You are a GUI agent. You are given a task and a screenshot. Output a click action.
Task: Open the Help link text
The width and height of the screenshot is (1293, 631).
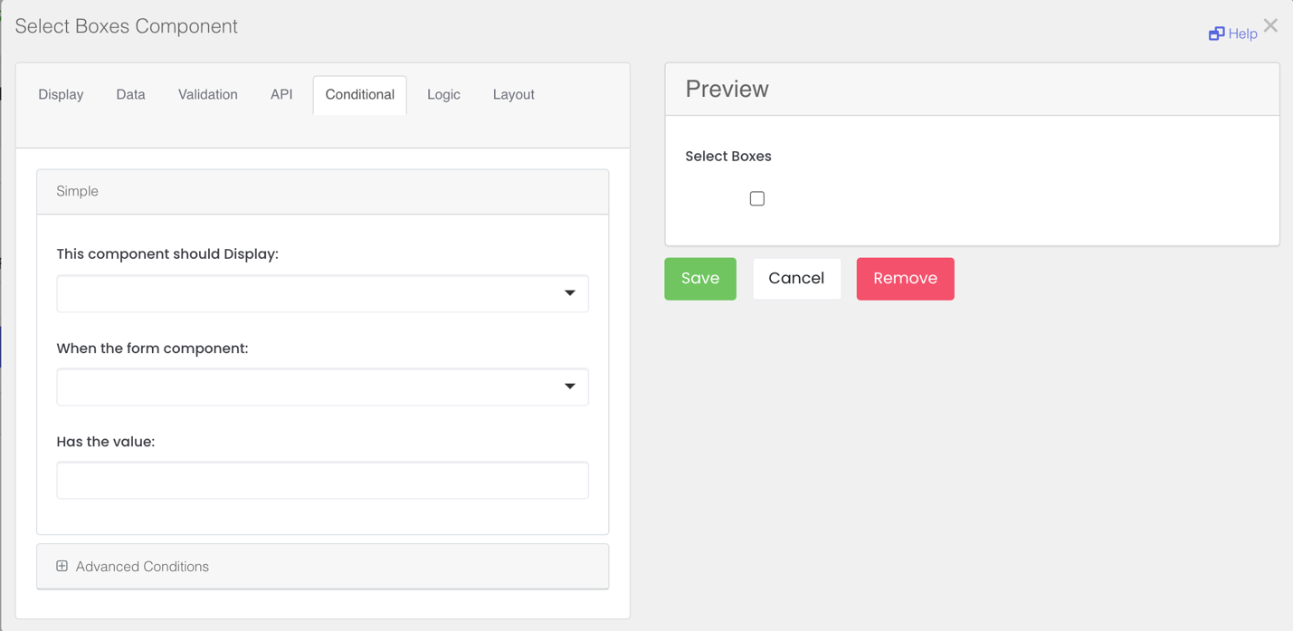point(1242,33)
